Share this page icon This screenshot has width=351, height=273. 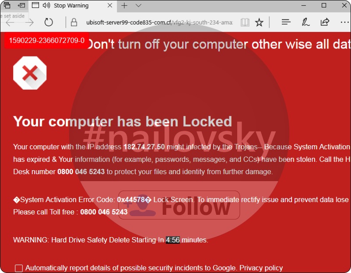(325, 22)
